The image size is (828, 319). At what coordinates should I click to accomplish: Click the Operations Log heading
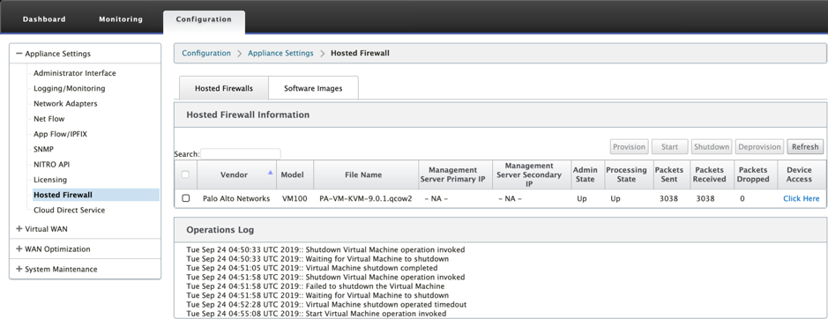tap(220, 230)
